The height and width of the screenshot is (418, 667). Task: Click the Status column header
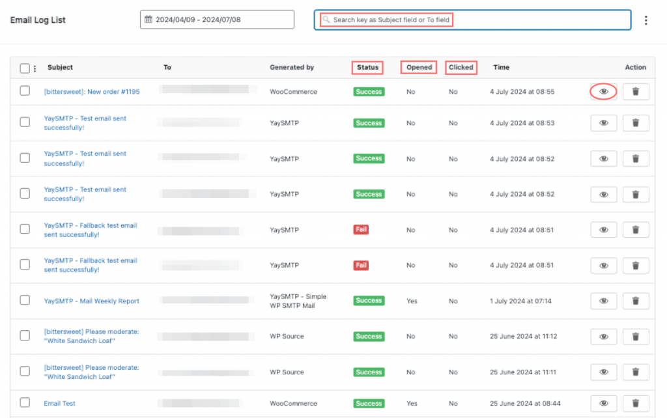367,67
